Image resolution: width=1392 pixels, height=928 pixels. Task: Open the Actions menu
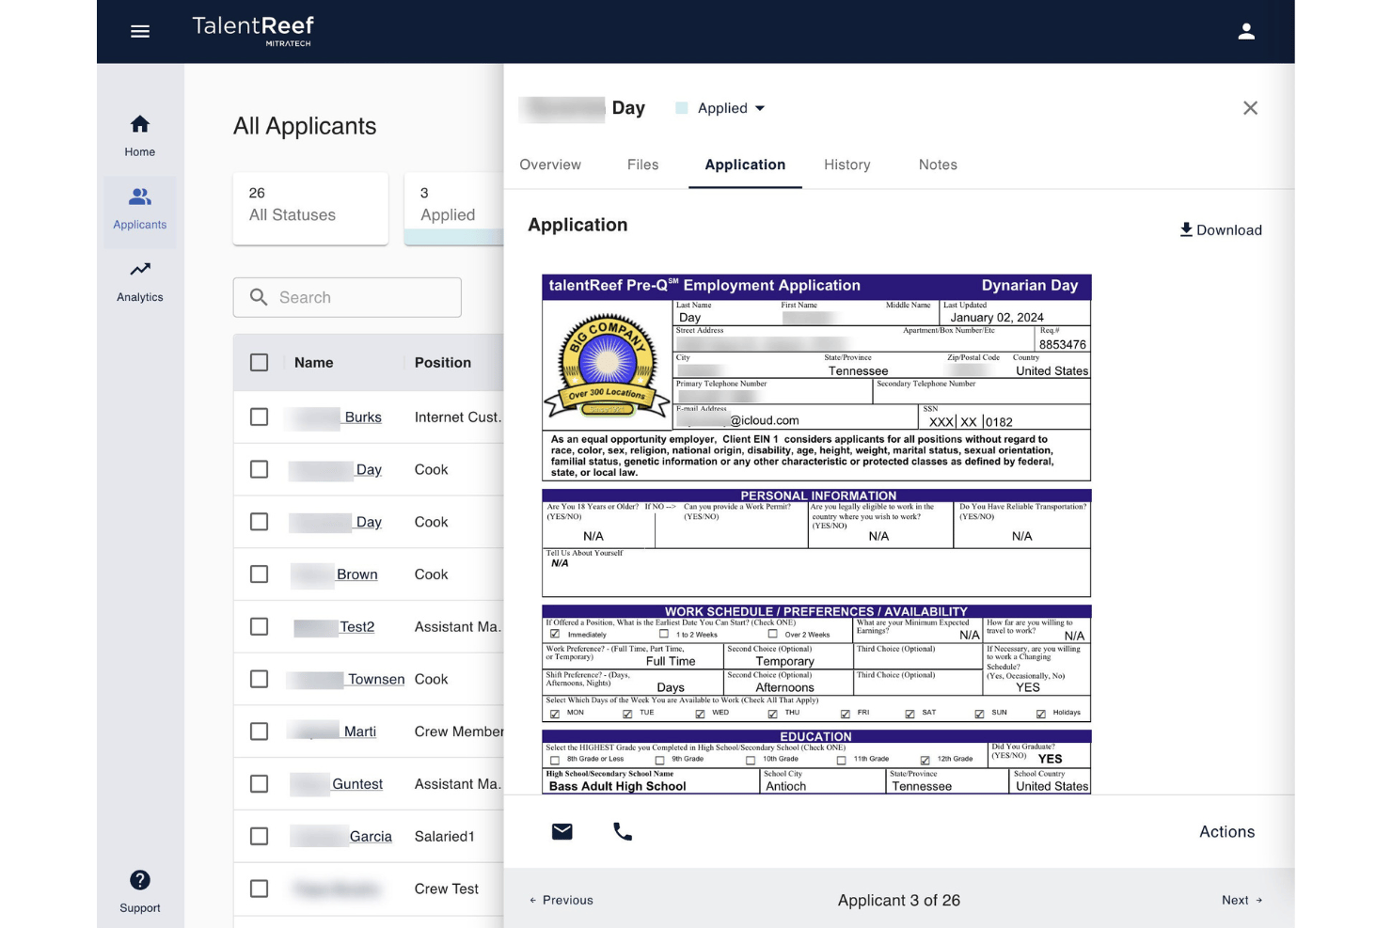[1226, 831]
